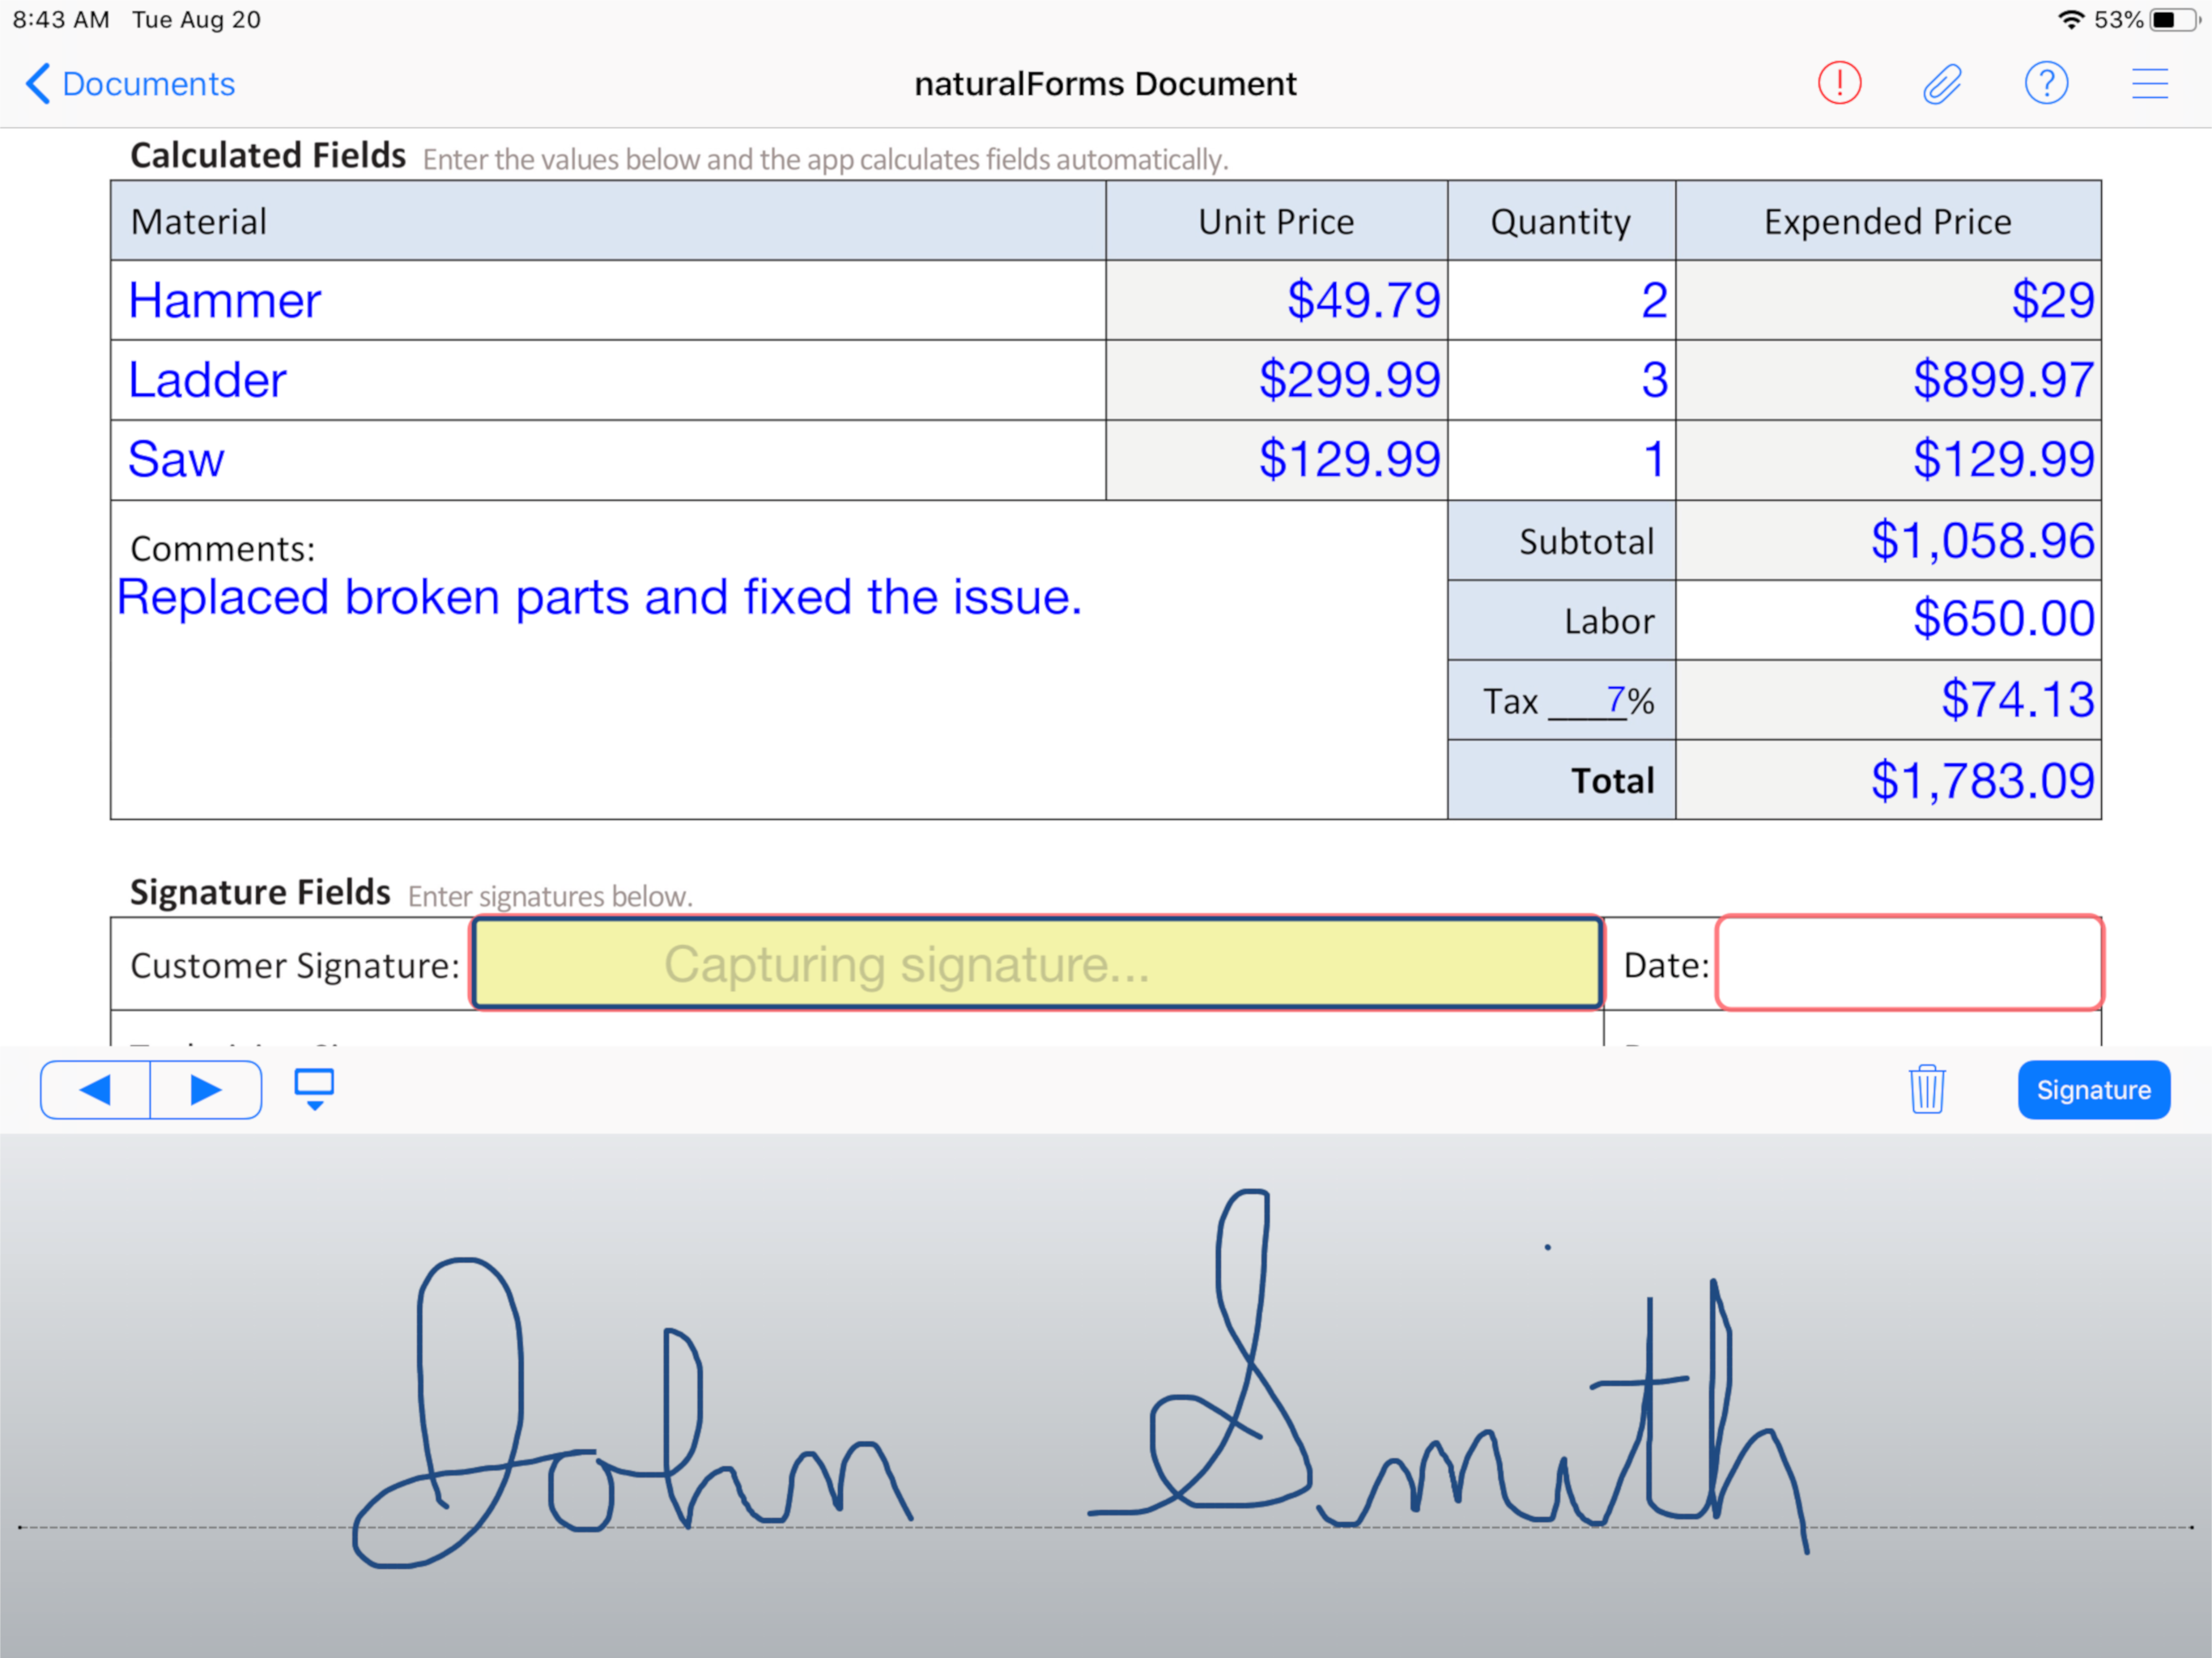
Task: Tap the Customer Signature label
Action: pyautogui.click(x=295, y=965)
